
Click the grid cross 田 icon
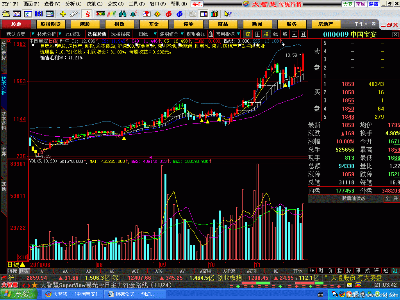coord(257,34)
